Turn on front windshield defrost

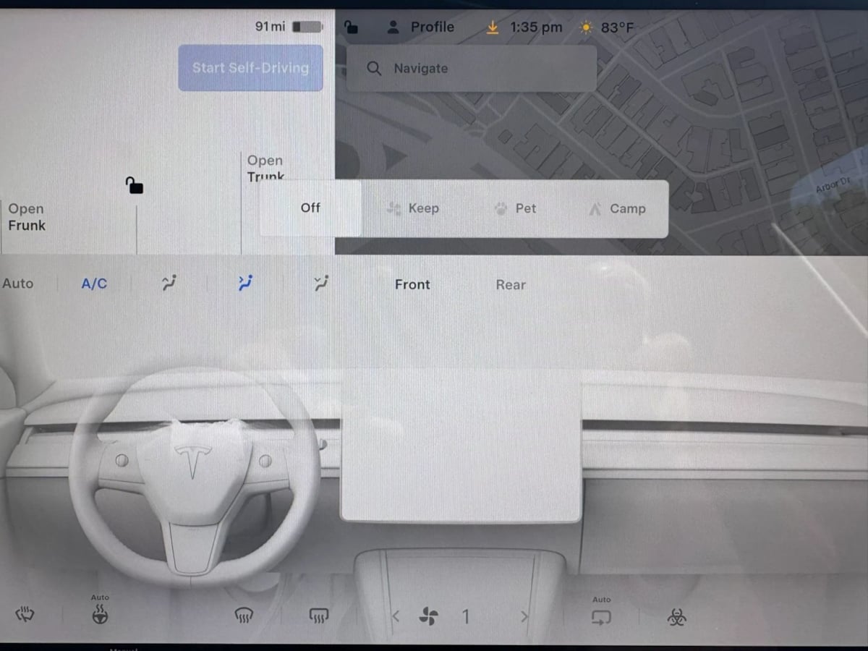click(x=244, y=616)
